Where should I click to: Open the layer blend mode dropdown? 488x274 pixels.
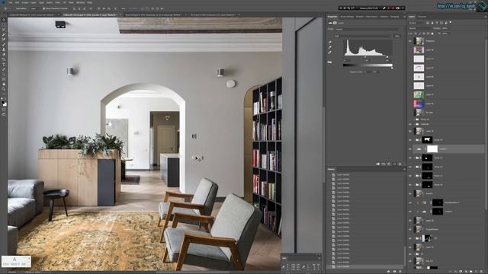coord(420,28)
